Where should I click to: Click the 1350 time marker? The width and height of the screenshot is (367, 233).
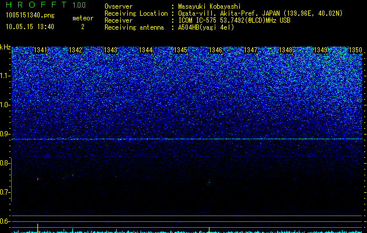[x=355, y=50]
